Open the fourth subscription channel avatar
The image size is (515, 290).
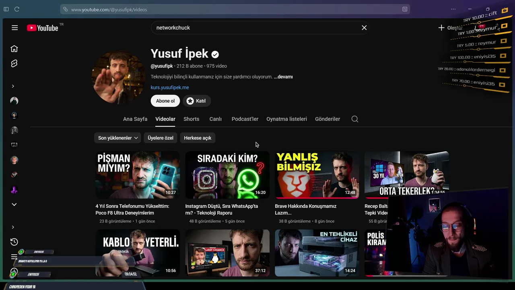(14, 145)
